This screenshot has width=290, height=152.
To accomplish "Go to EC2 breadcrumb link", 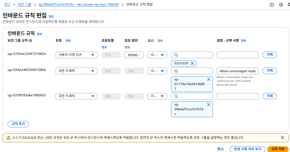I will click(x=7, y=5).
